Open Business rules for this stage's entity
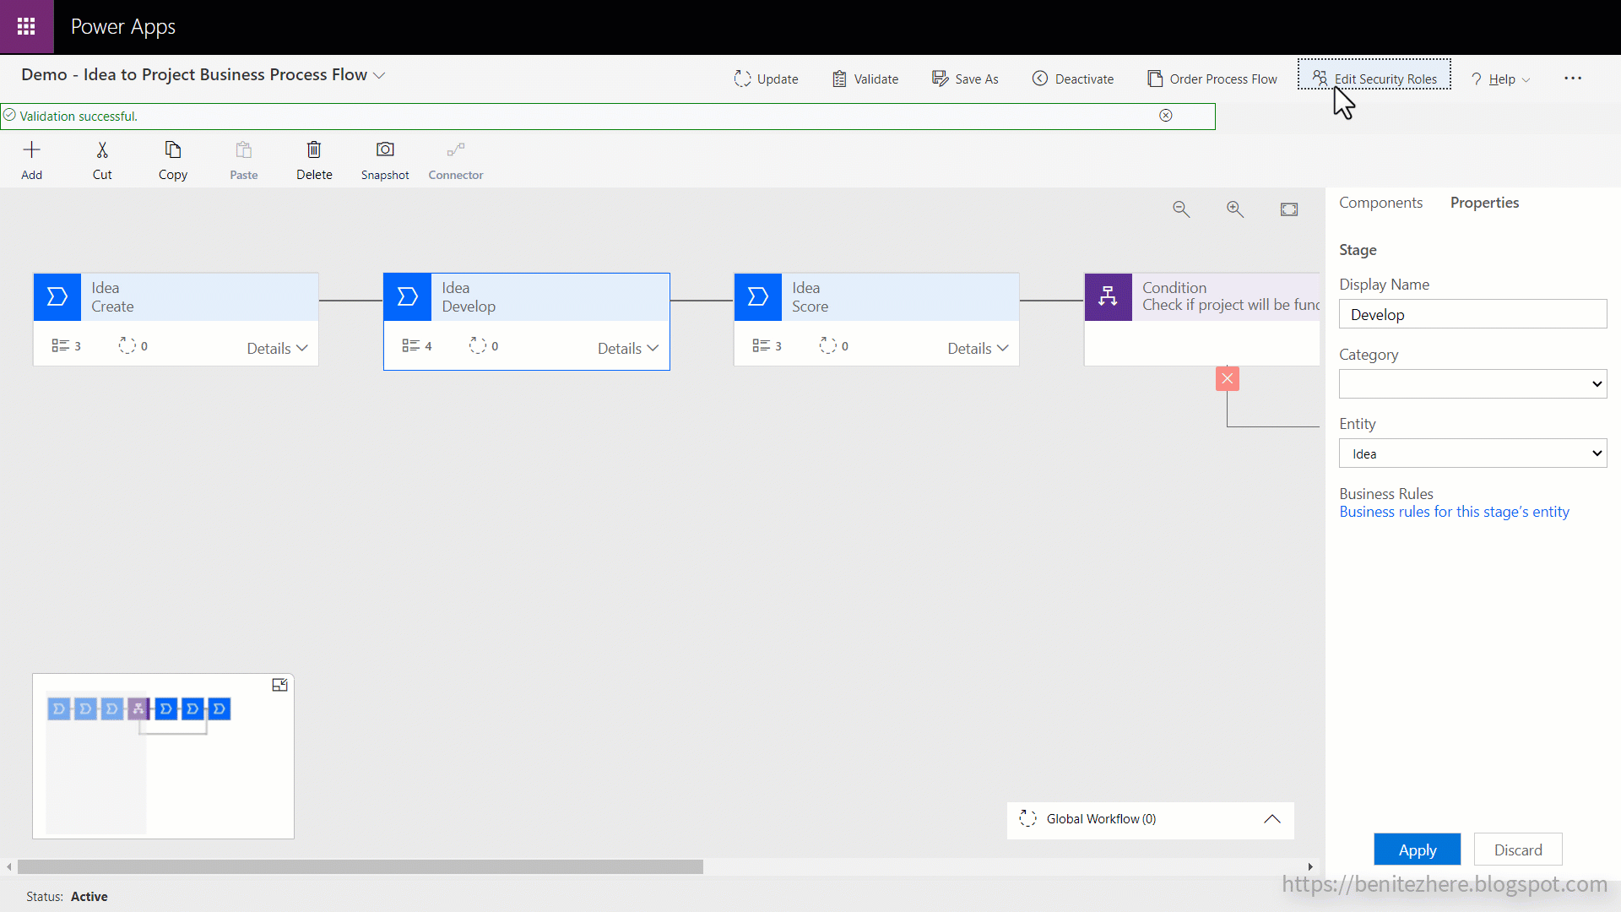This screenshot has width=1621, height=912. tap(1454, 513)
